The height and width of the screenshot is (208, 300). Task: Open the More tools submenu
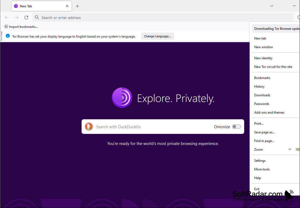[276, 169]
